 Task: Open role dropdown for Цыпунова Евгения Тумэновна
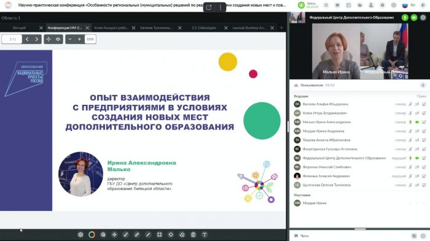(x=401, y=185)
